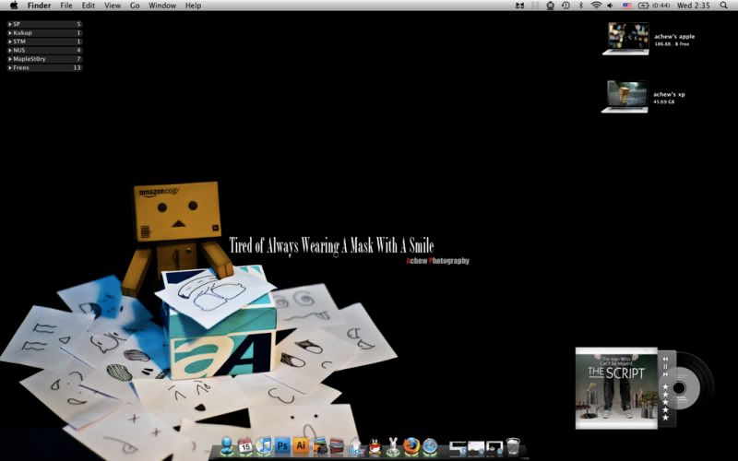Open the Trash in the dock
This screenshot has width=738, height=461.
[x=513, y=446]
